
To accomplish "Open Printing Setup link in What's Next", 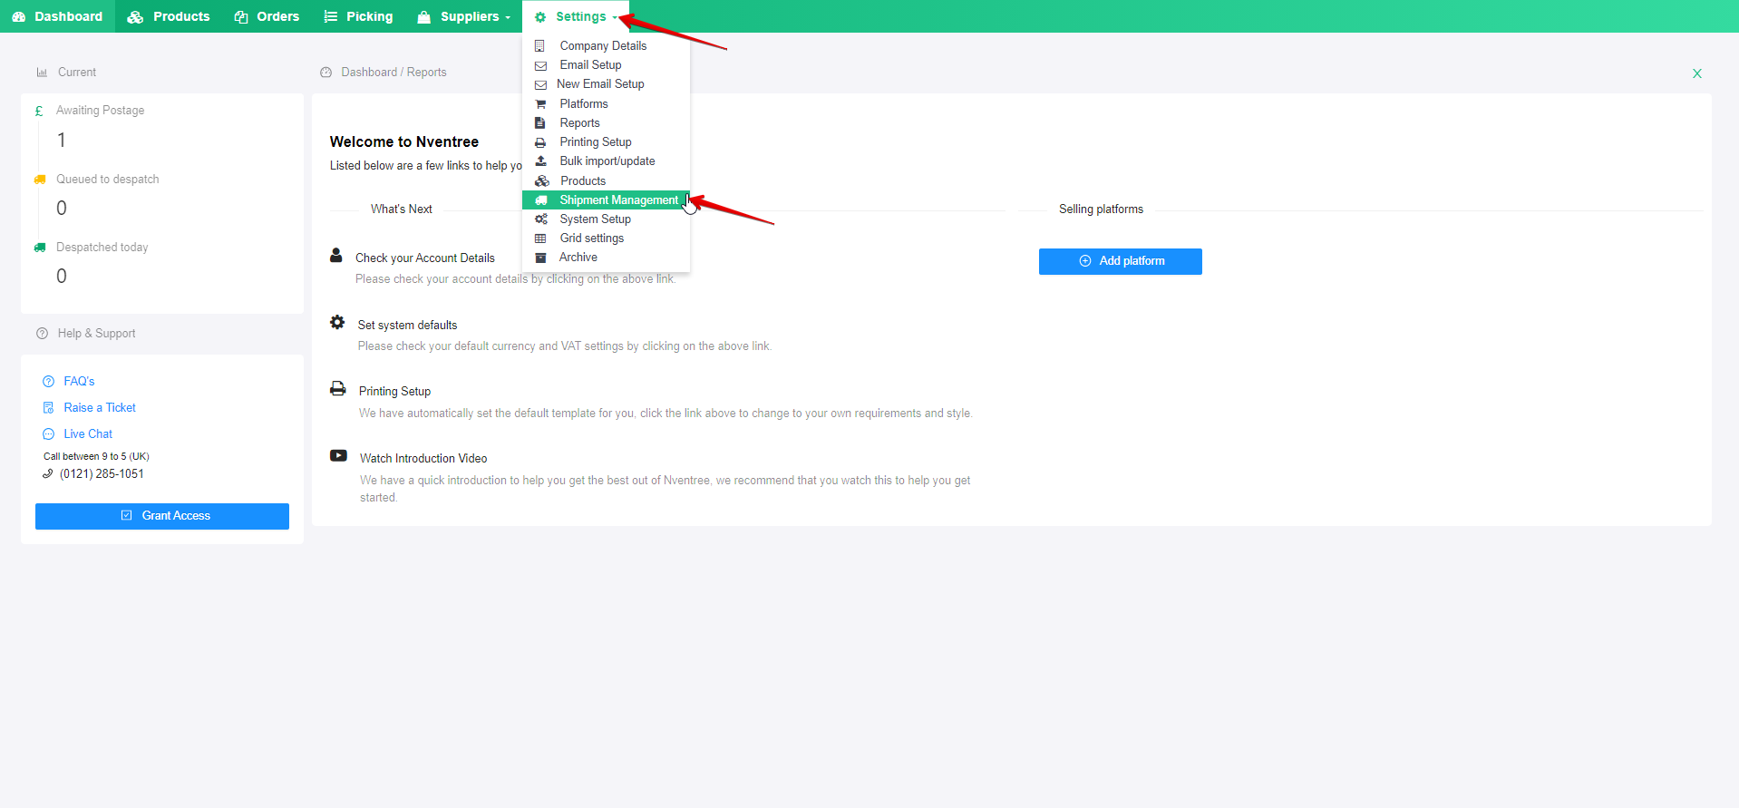I will coord(394,391).
